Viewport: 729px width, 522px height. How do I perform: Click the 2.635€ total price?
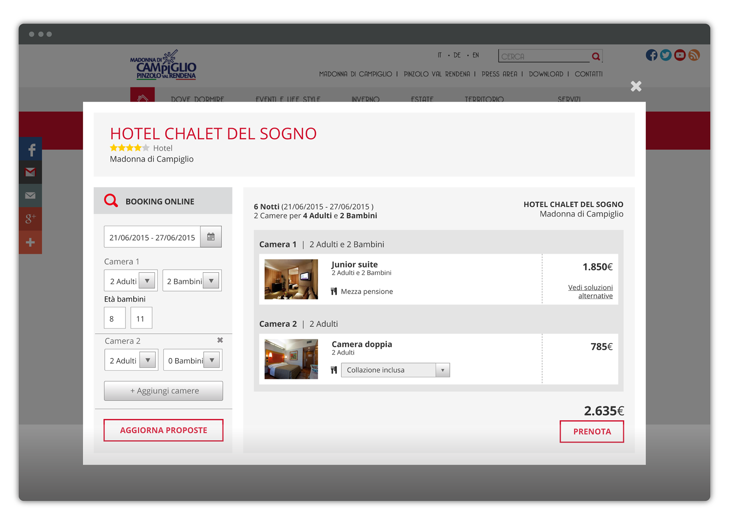coord(604,410)
